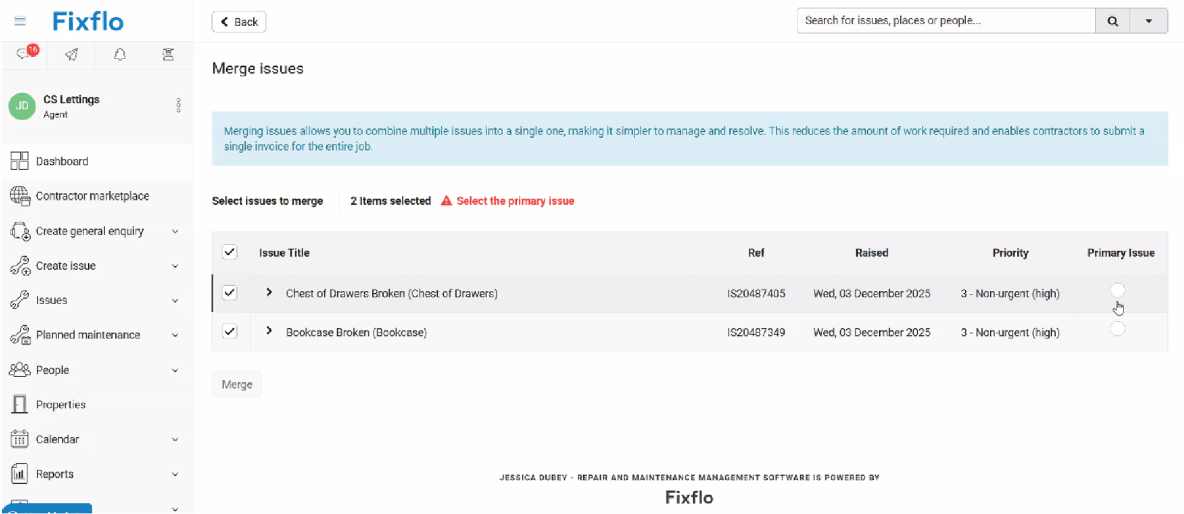
Task: Open the hamburger menu icon
Action: 20,21
